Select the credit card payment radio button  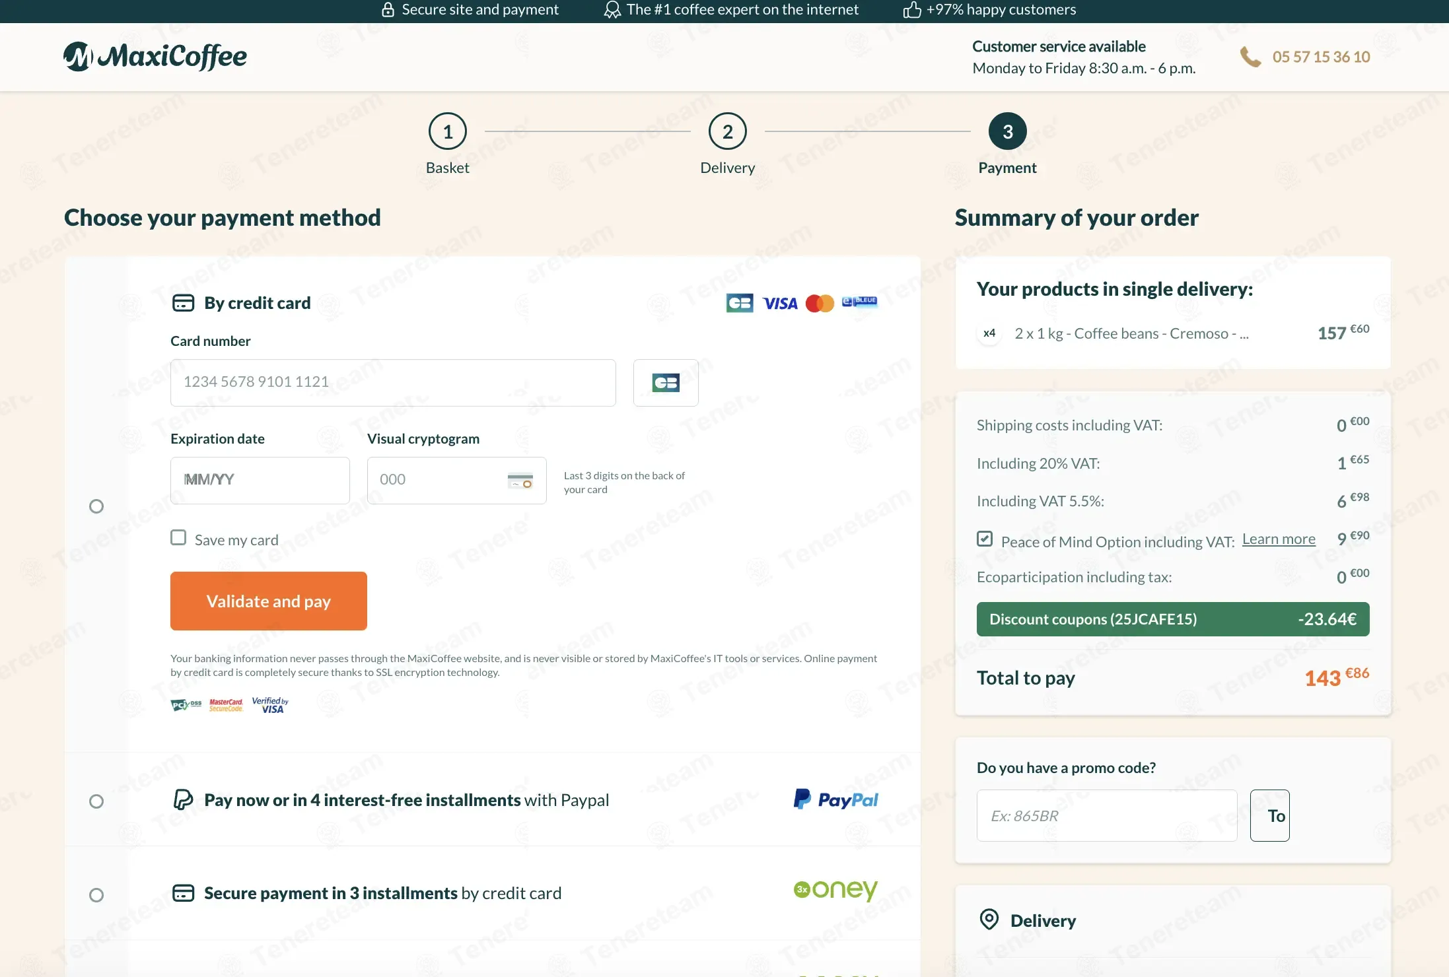[x=96, y=506]
